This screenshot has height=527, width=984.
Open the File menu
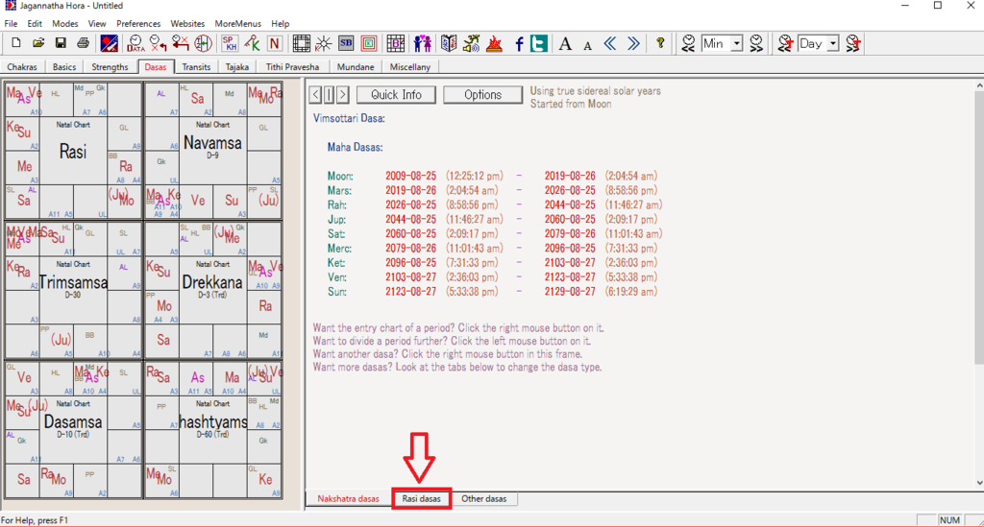[x=11, y=23]
